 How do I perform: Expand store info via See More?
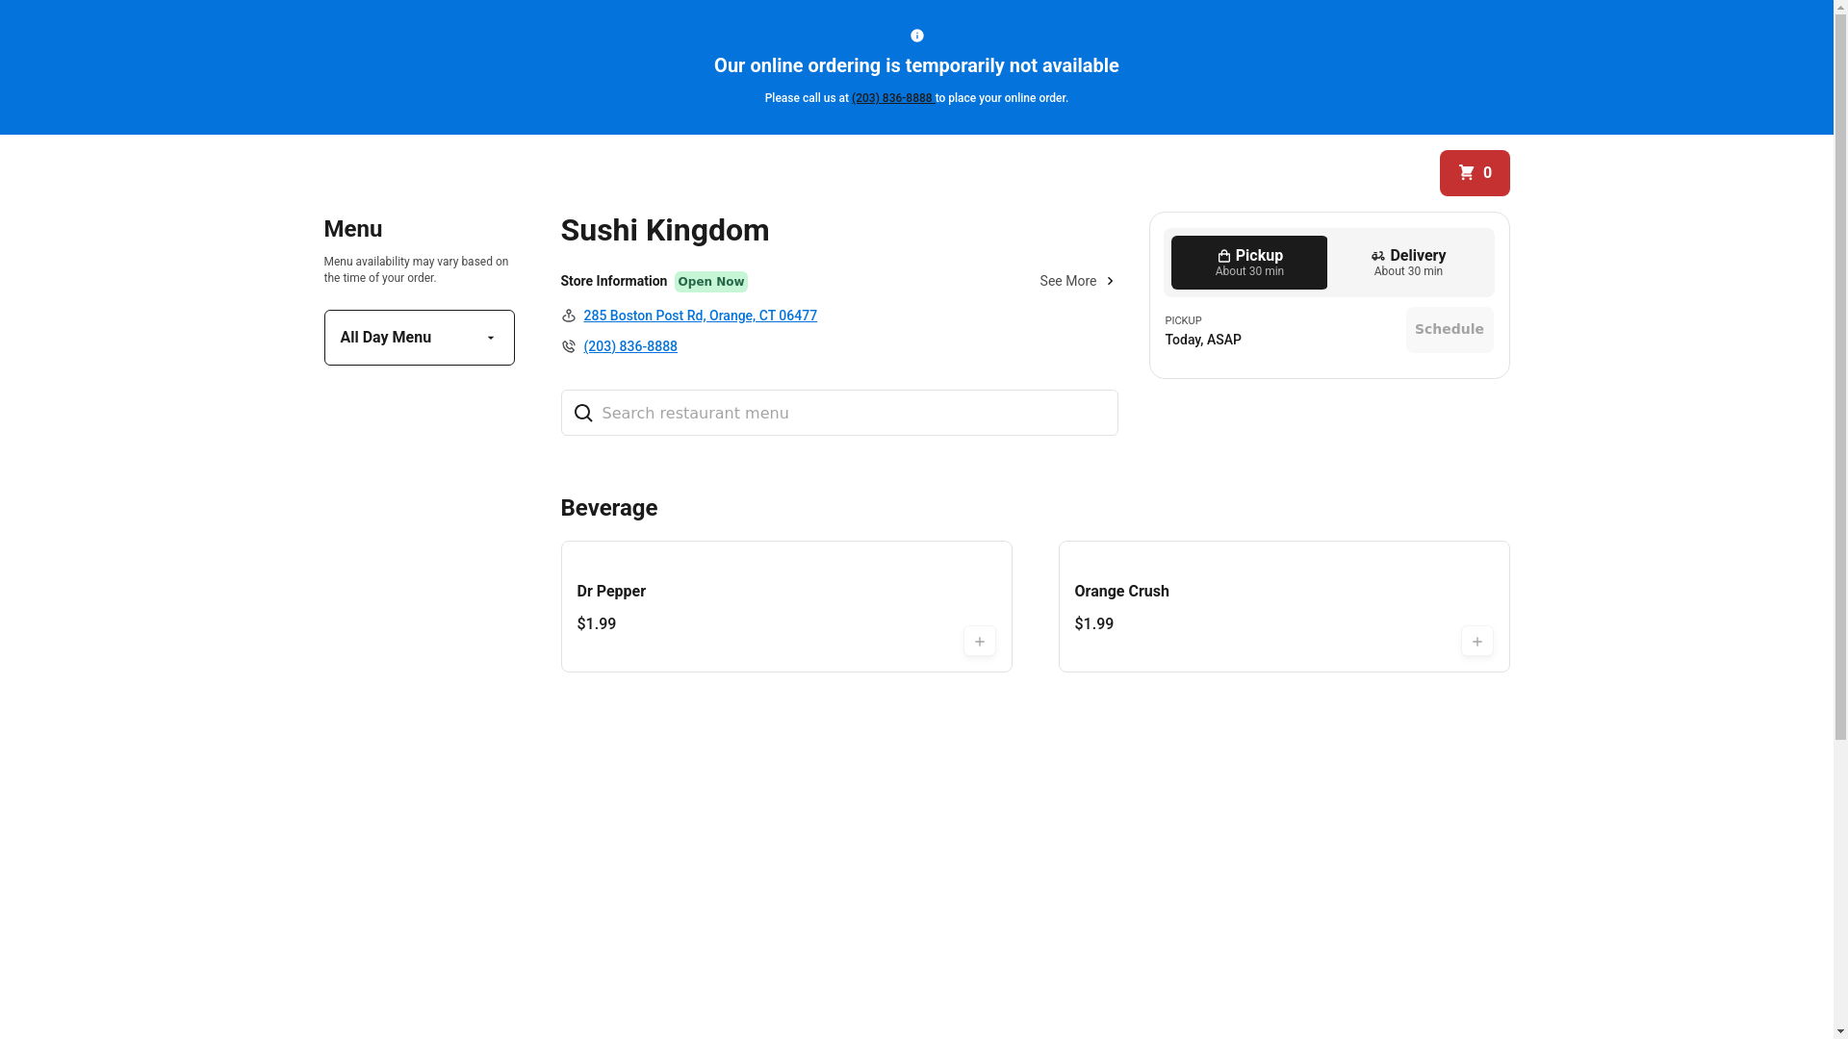(x=1077, y=281)
